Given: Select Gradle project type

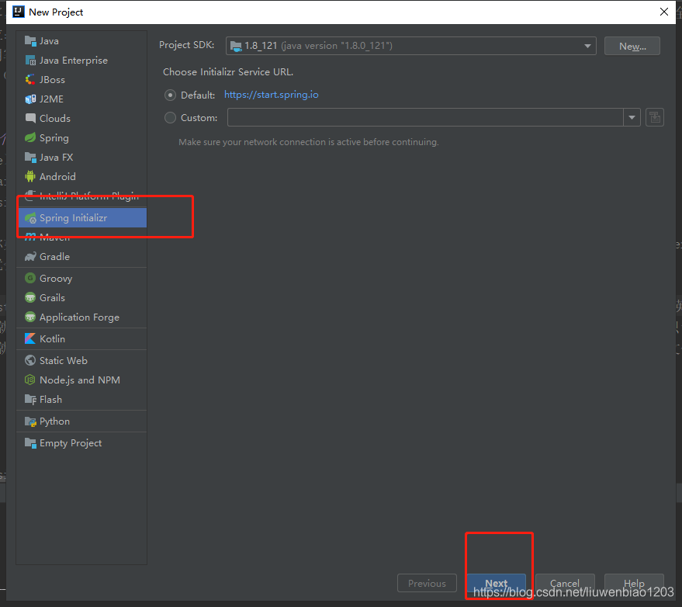Looking at the screenshot, I should (x=81, y=257).
